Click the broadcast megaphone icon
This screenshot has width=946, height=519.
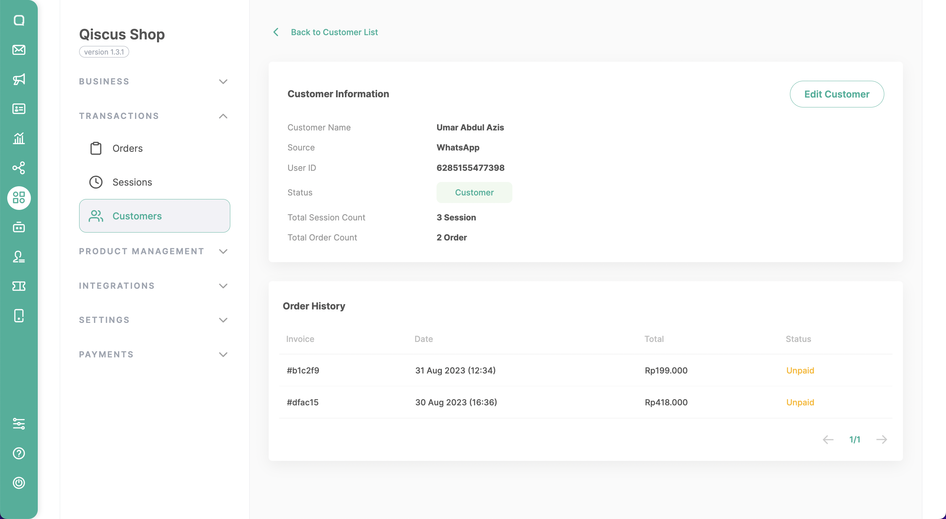point(19,79)
